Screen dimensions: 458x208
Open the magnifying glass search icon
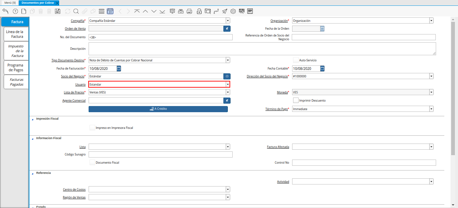tap(76, 11)
